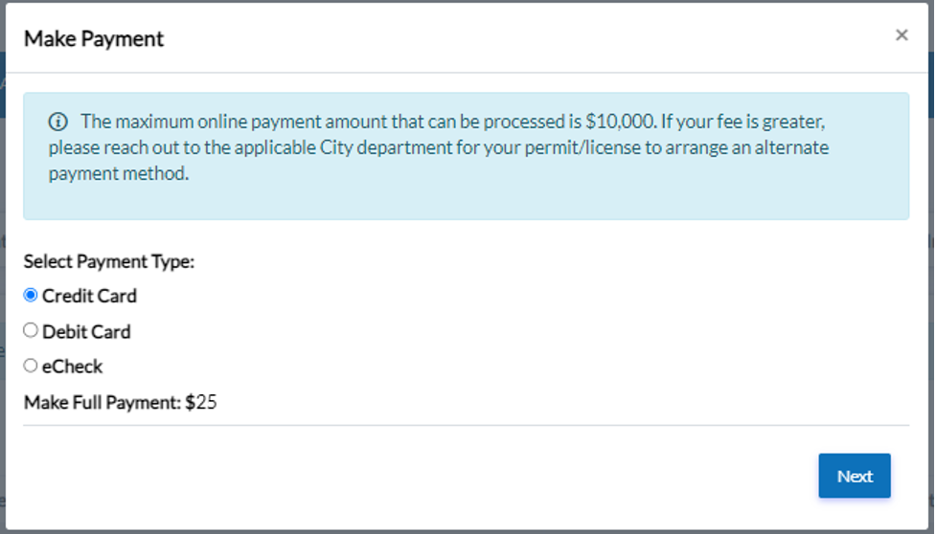Click the eCheck label text
This screenshot has width=936, height=534.
pyautogui.click(x=72, y=366)
